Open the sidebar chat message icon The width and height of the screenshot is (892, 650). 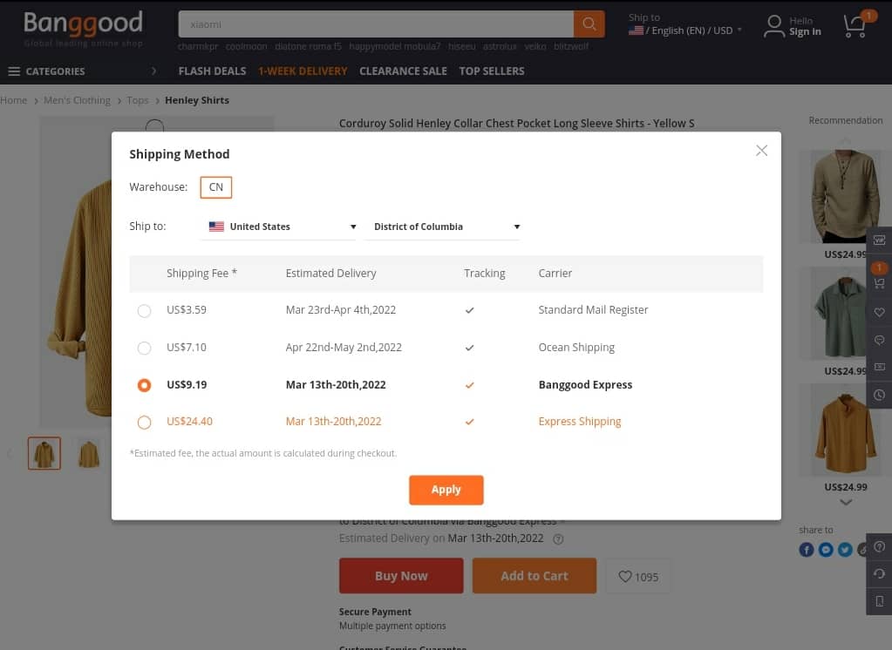879,340
